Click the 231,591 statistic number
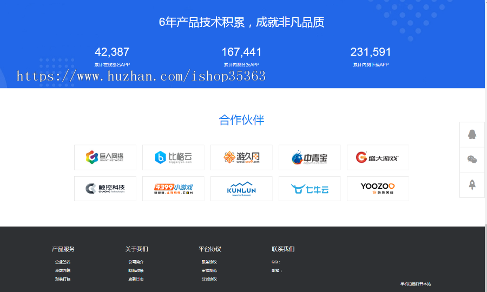The height and width of the screenshot is (292, 487). click(x=371, y=52)
